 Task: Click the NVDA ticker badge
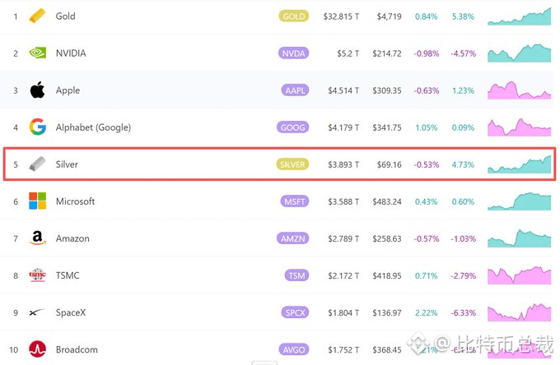point(293,53)
